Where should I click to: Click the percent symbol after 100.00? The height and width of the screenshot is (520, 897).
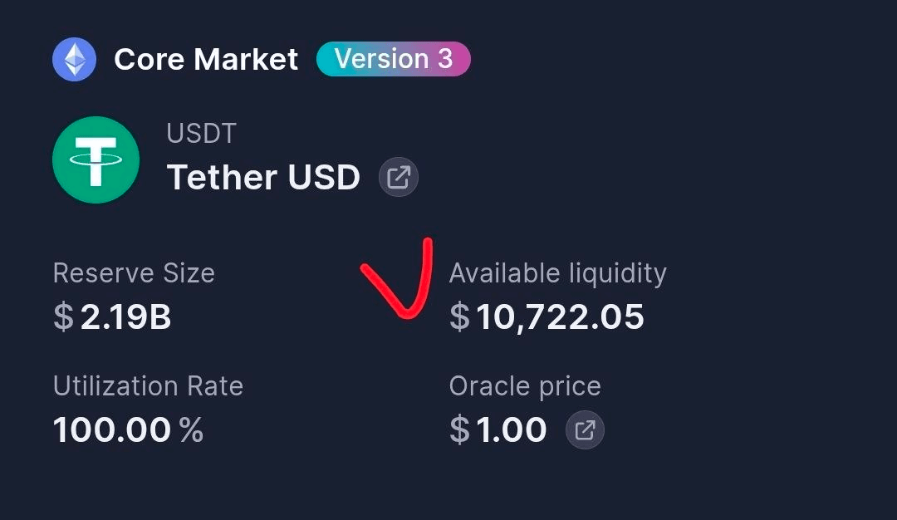(191, 430)
